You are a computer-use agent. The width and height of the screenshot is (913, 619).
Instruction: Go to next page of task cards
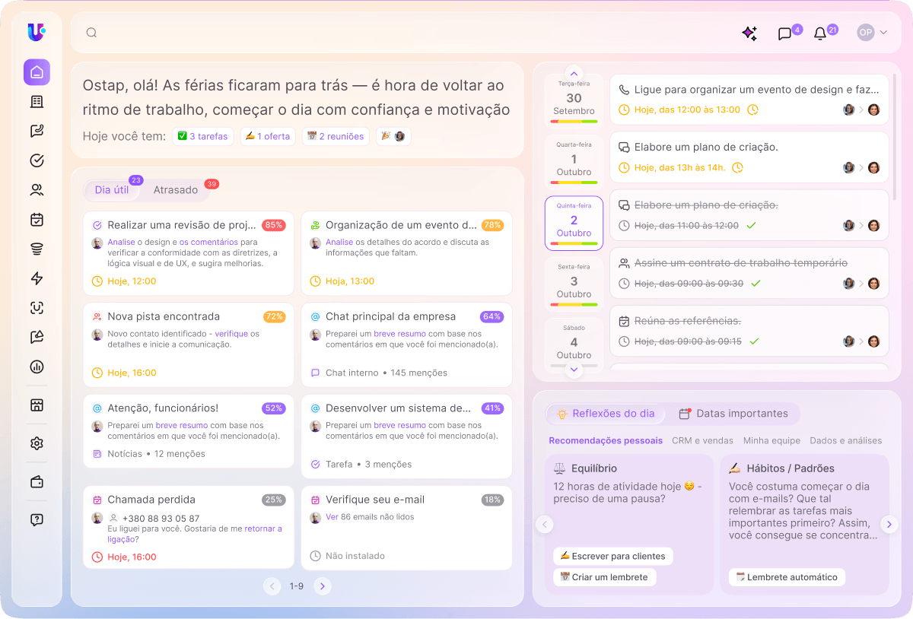click(x=323, y=586)
